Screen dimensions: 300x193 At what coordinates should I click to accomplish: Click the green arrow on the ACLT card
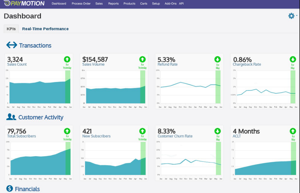pos(293,131)
